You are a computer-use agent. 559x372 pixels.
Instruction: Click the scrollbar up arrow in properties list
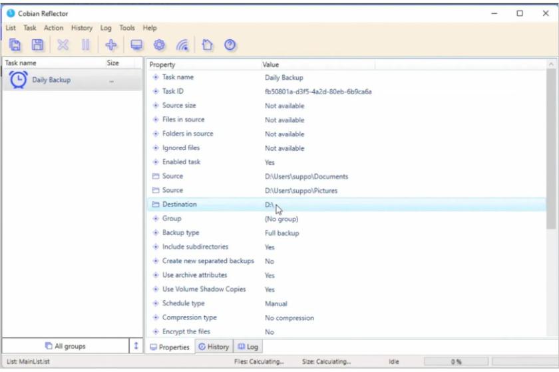(x=551, y=64)
